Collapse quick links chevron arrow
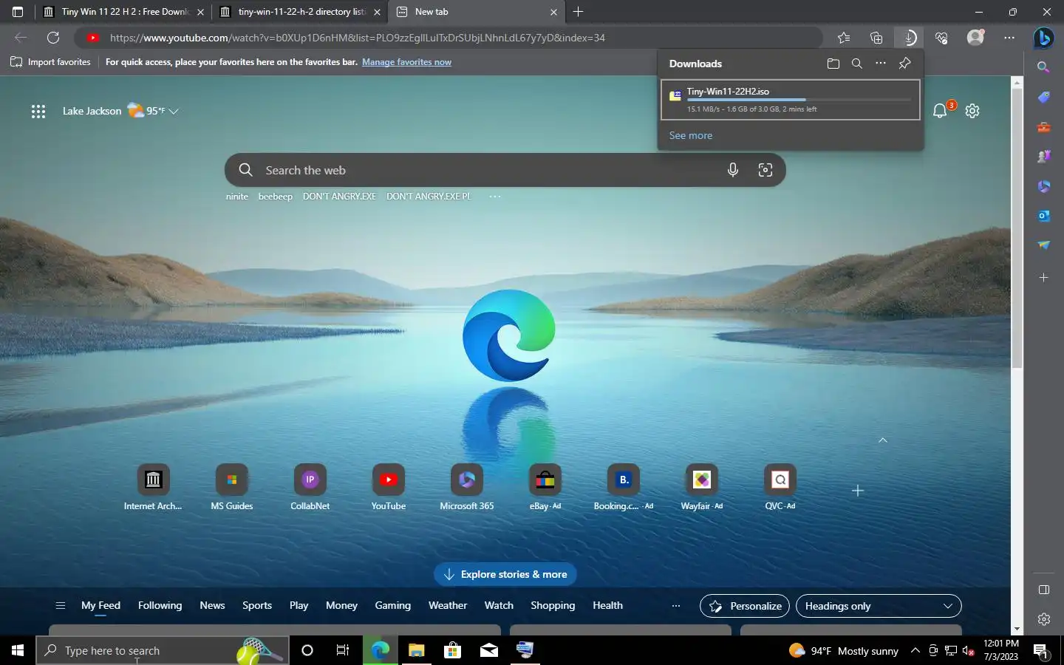This screenshot has height=665, width=1064. pos(882,440)
